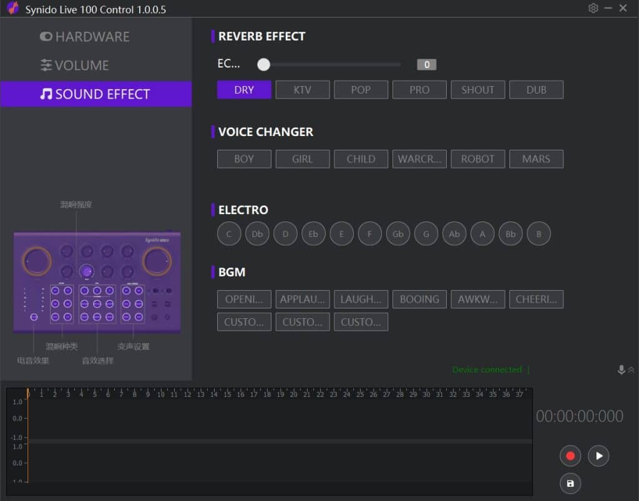This screenshot has height=501, width=639.
Task: Click the second CUSTO... BGM slot
Action: [x=303, y=322]
